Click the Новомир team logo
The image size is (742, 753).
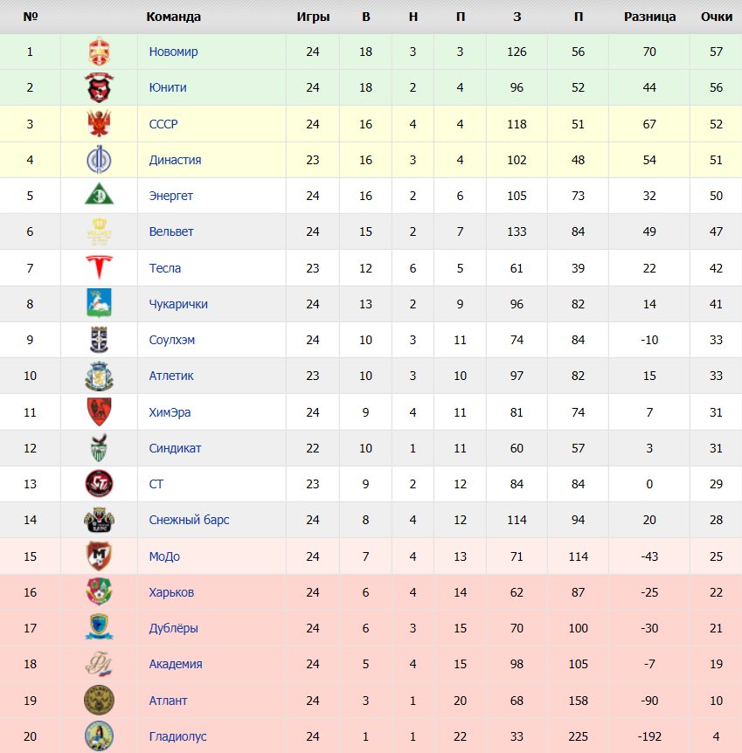pyautogui.click(x=99, y=52)
